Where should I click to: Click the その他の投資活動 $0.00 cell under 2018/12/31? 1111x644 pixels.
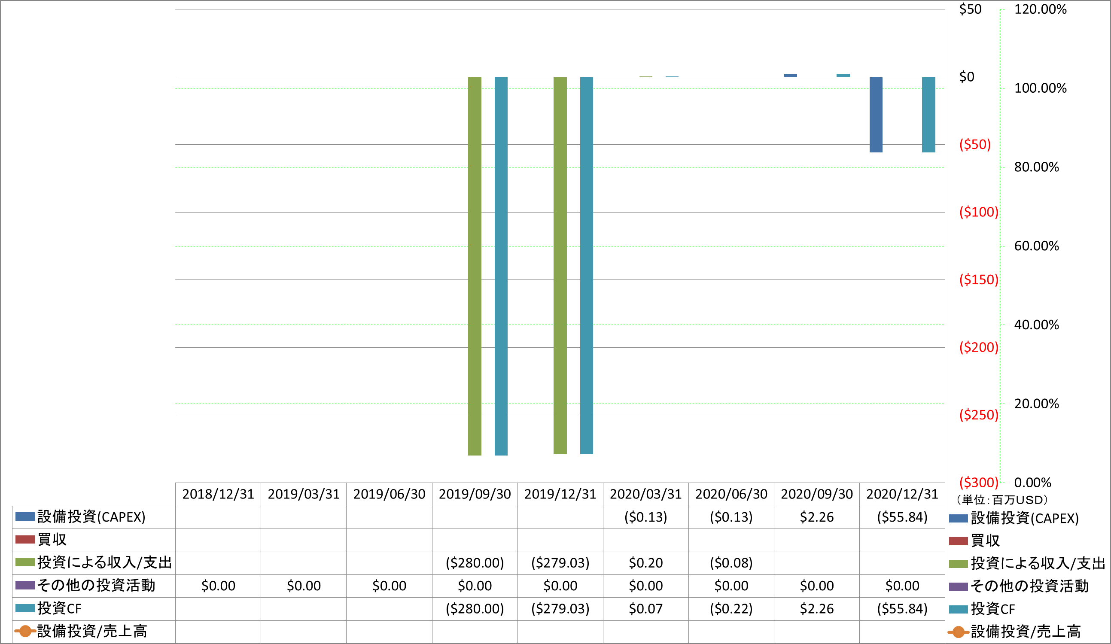[x=218, y=586]
